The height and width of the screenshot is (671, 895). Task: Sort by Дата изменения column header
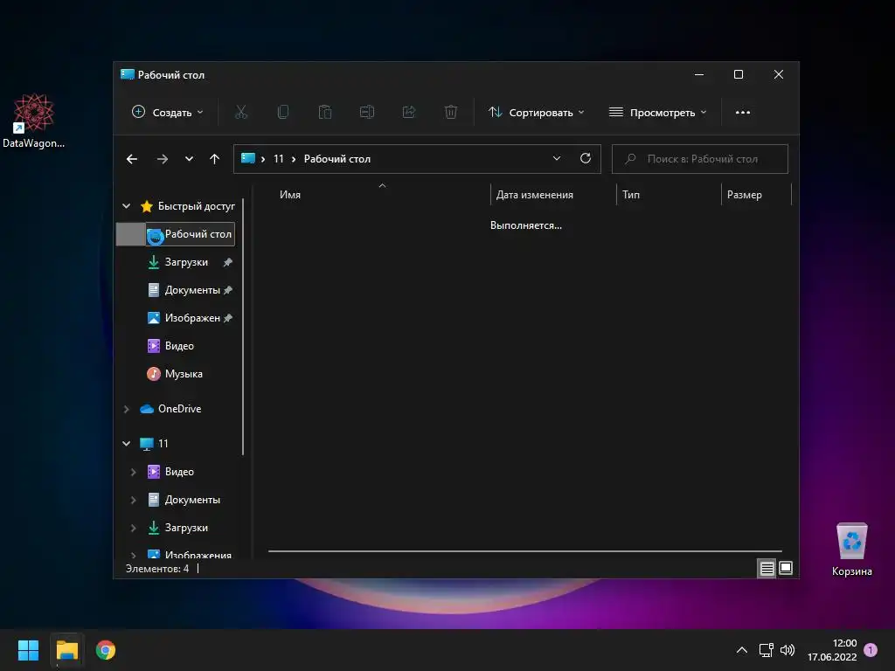click(x=534, y=195)
